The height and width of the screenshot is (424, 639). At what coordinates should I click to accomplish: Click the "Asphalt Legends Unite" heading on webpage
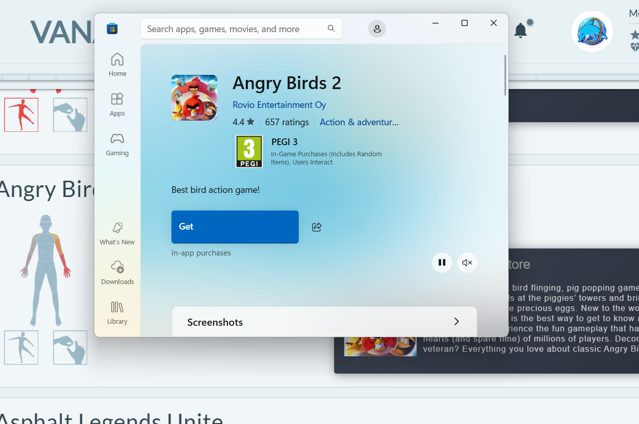coord(112,420)
